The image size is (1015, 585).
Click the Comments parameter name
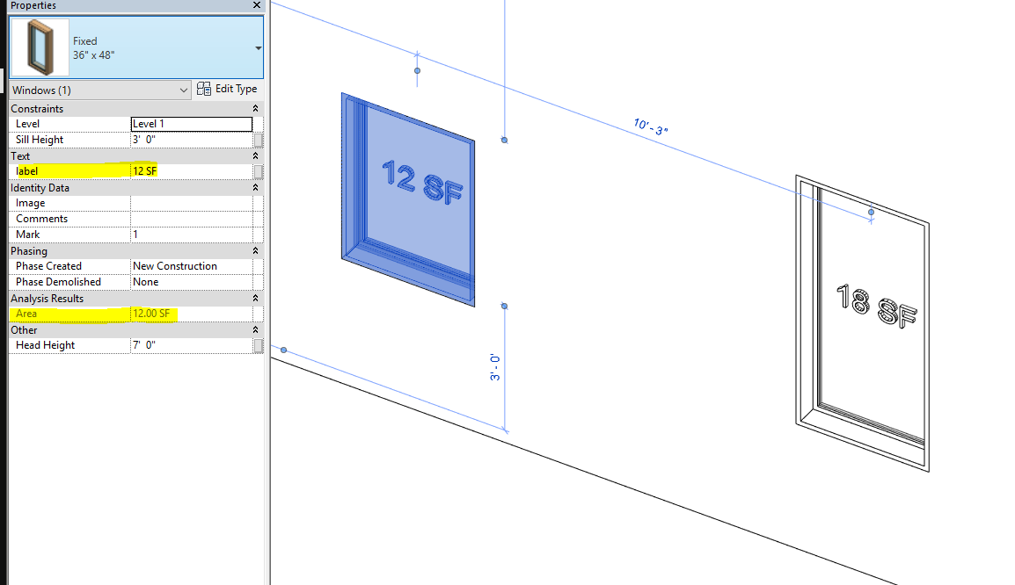41,219
